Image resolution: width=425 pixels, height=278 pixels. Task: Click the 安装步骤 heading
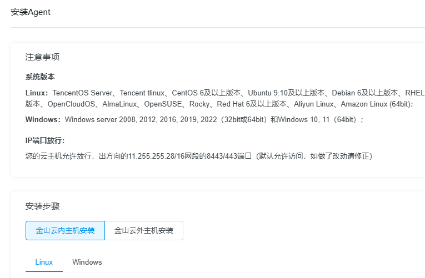tap(42, 206)
